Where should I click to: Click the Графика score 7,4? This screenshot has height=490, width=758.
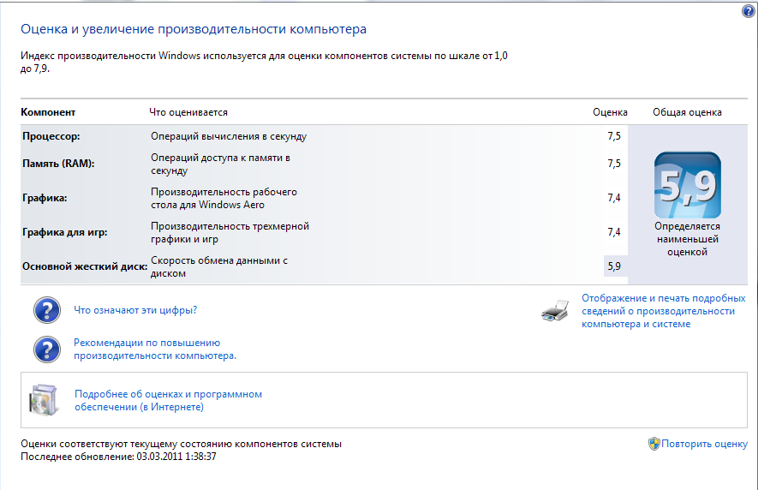click(614, 198)
